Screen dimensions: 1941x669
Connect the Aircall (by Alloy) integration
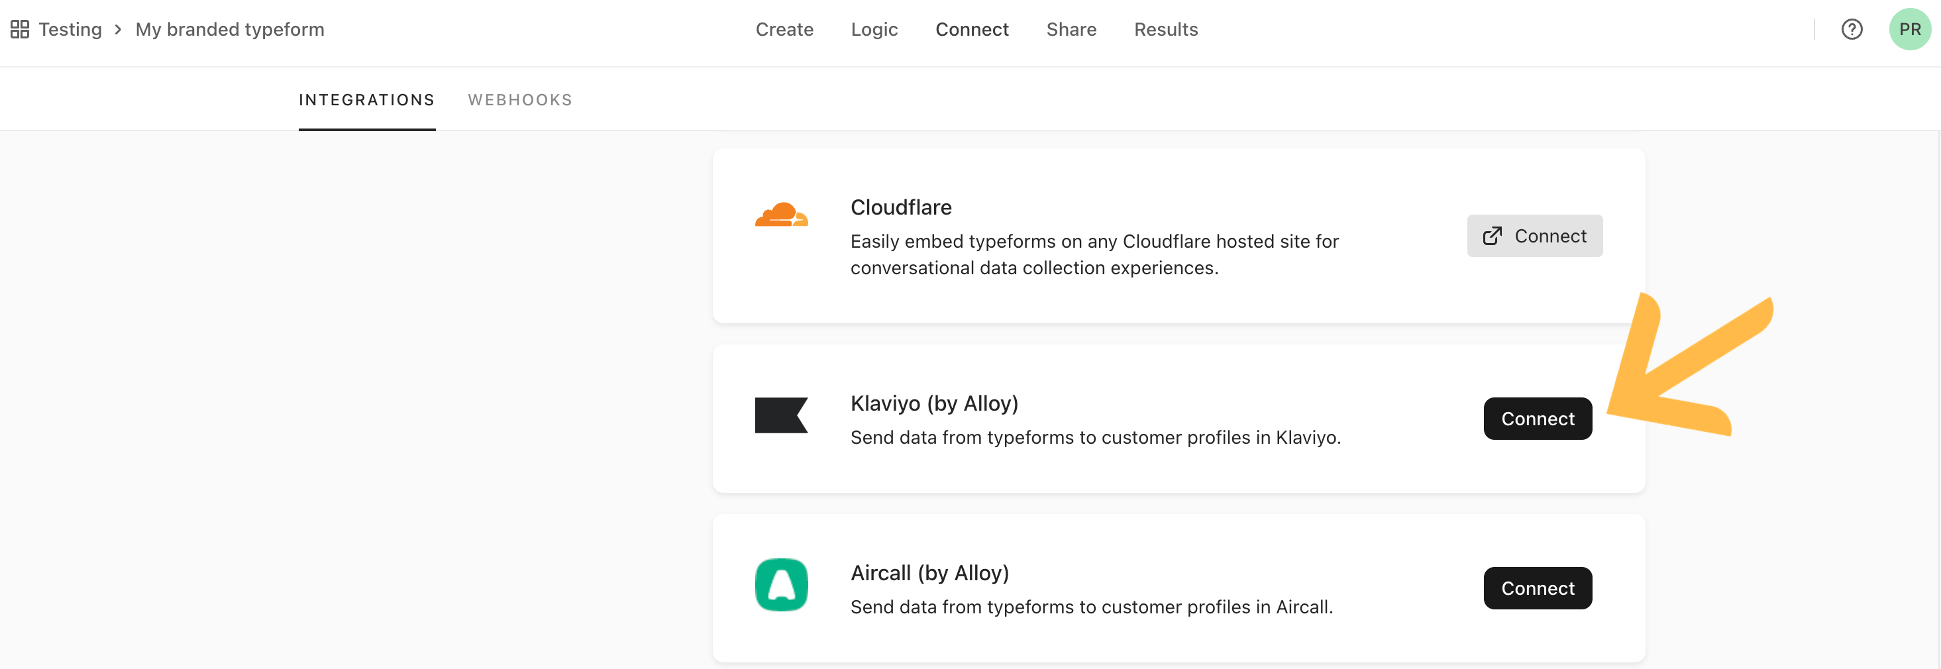(1537, 588)
